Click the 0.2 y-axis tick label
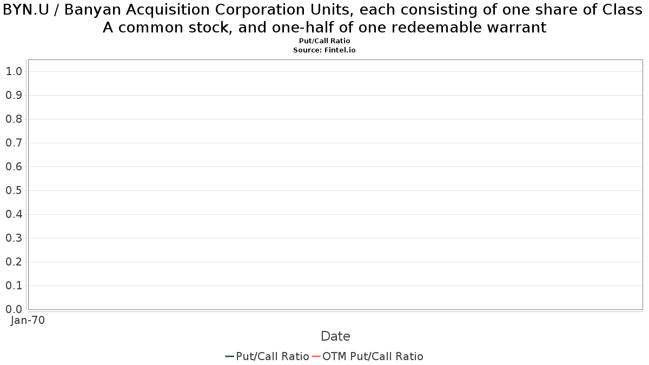The height and width of the screenshot is (365, 649). [14, 262]
